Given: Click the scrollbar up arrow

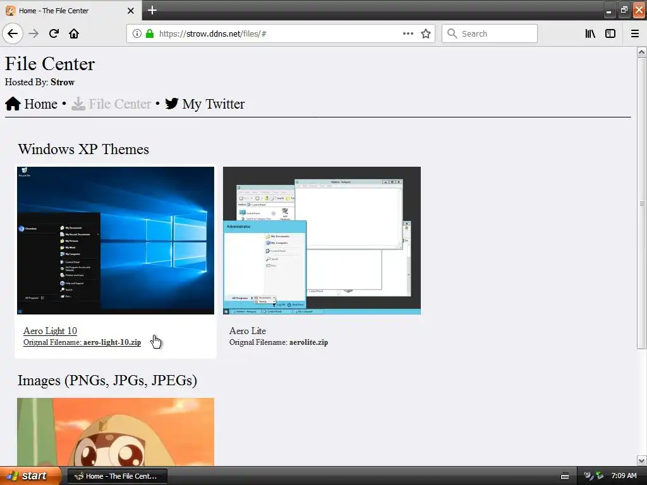Looking at the screenshot, I should pos(642,52).
